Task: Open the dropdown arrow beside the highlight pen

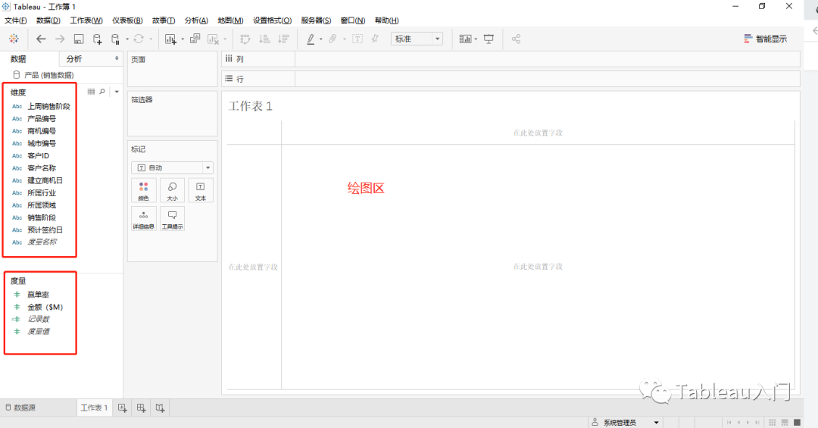Action: coord(321,39)
